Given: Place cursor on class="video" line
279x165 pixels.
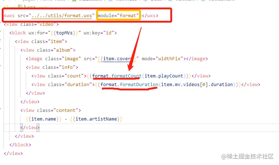Looking at the screenshot, I should coord(31,24).
